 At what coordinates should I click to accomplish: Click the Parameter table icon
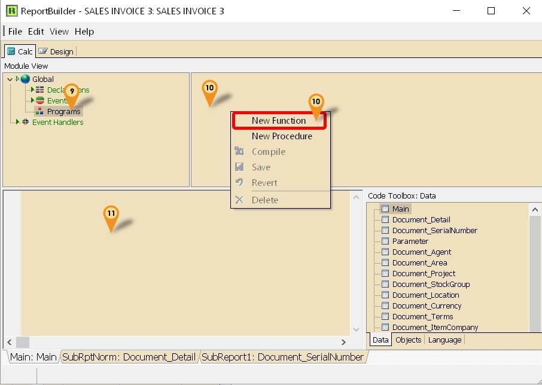pos(385,241)
